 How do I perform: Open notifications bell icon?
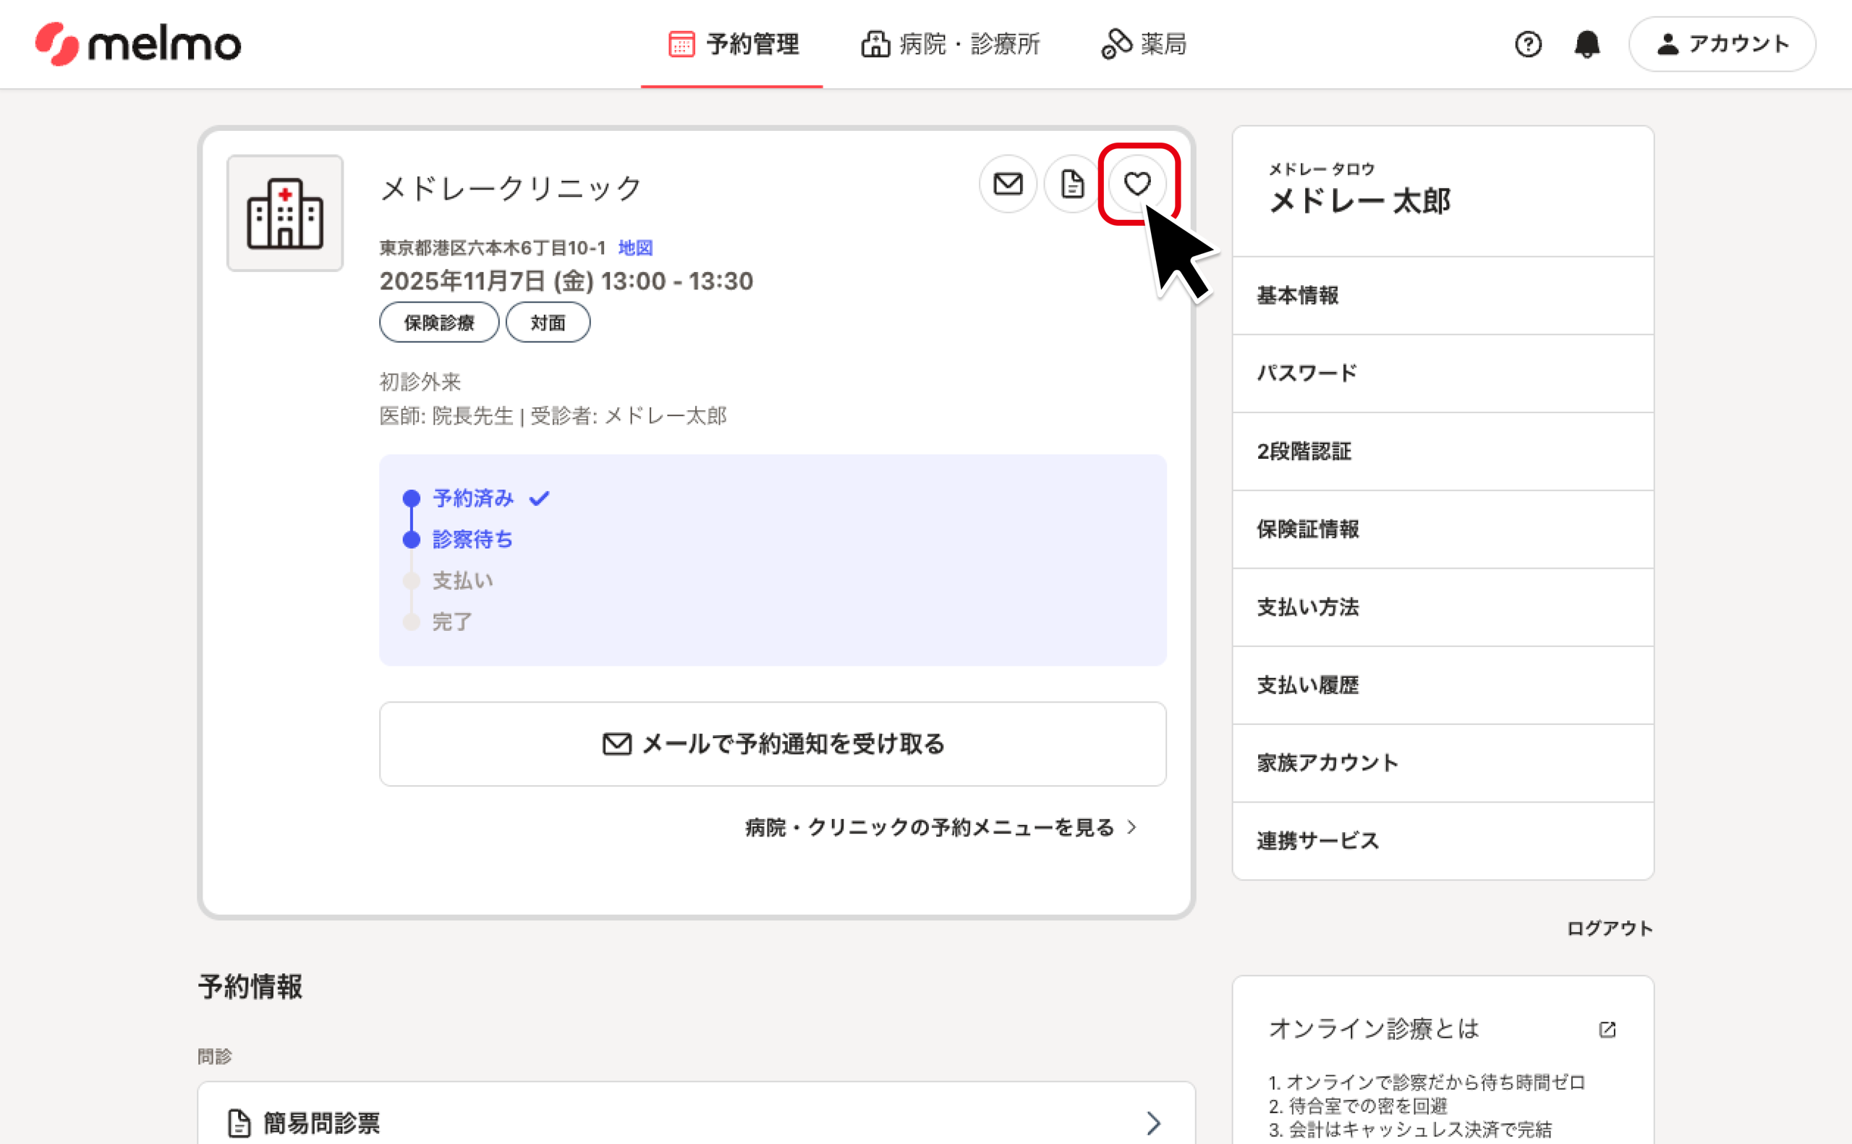click(x=1586, y=44)
